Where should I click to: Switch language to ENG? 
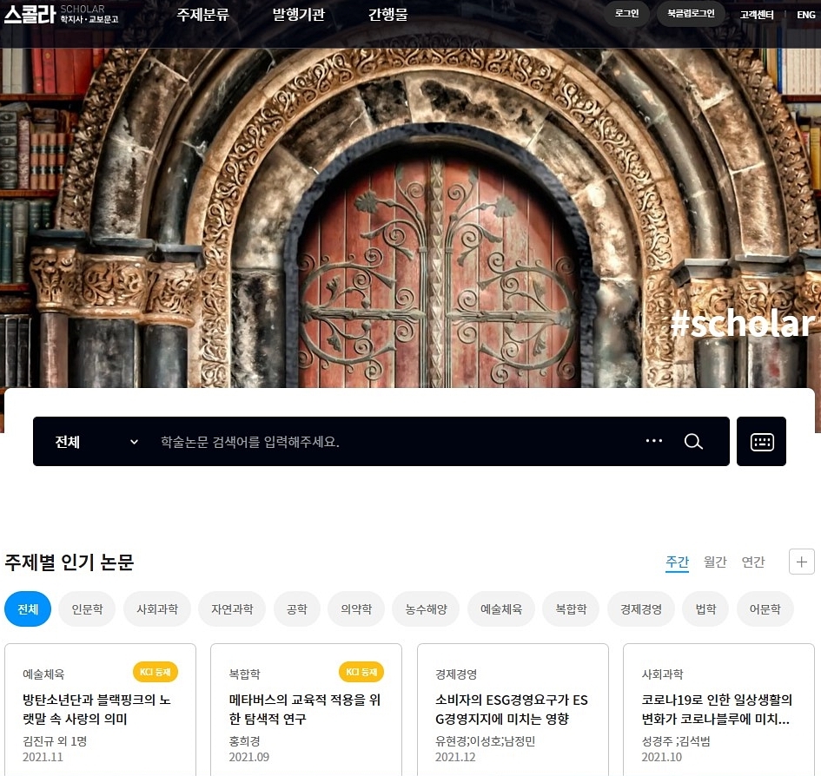click(805, 15)
